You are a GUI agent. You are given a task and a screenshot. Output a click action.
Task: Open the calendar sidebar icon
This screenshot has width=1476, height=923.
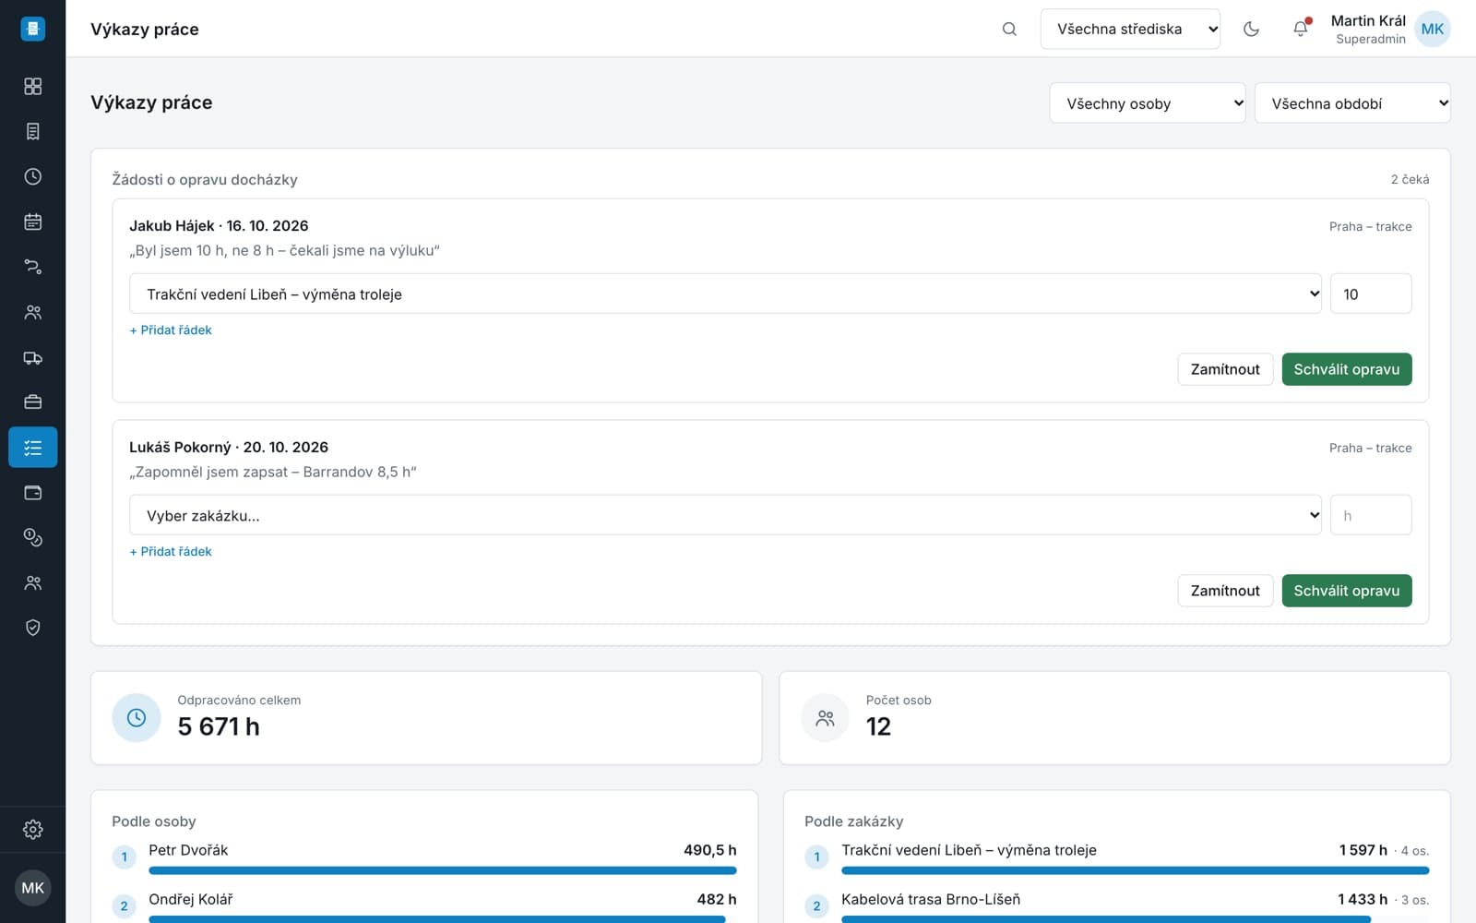32,222
